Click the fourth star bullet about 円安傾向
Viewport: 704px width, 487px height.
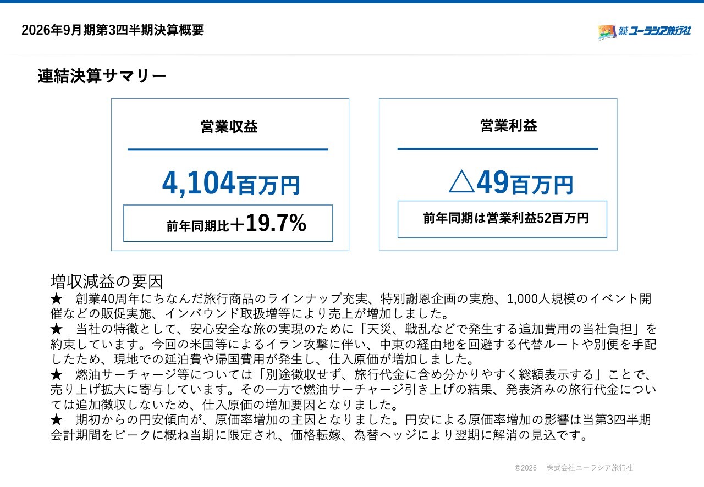point(57,420)
